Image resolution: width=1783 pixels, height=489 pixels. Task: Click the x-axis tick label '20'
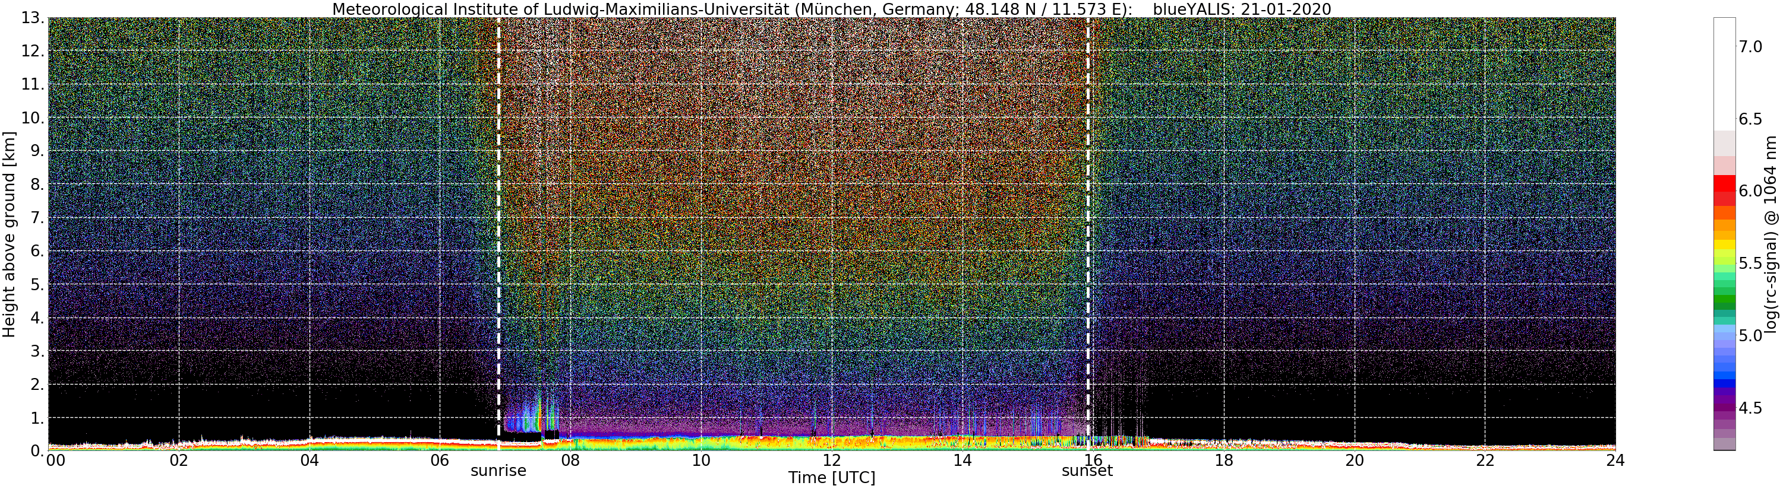1354,461
